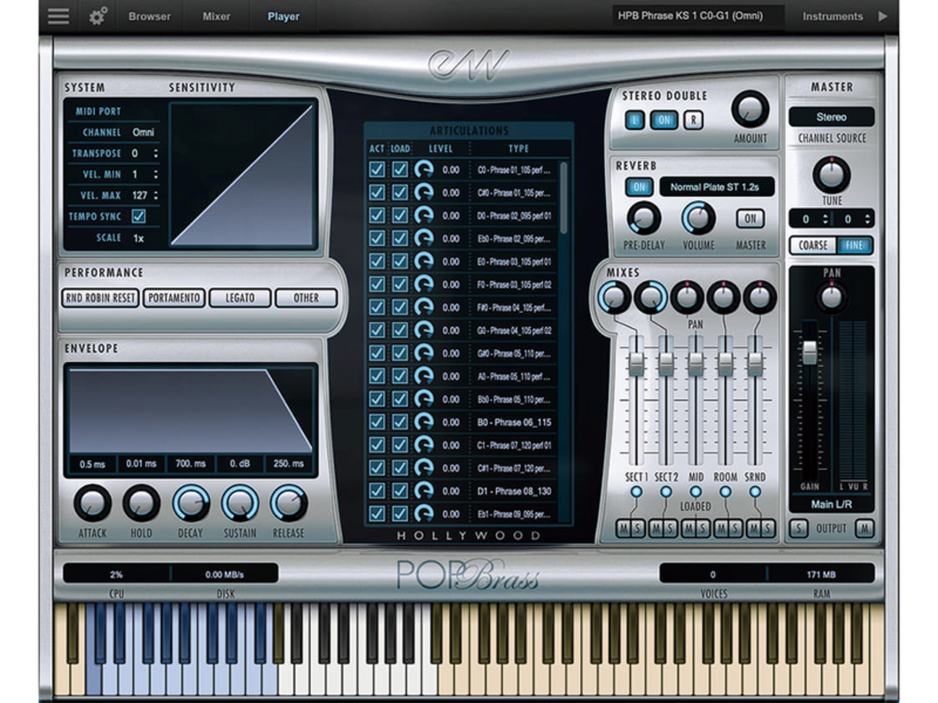Turn off the Reverb ON switch
The image size is (938, 703).
(639, 187)
